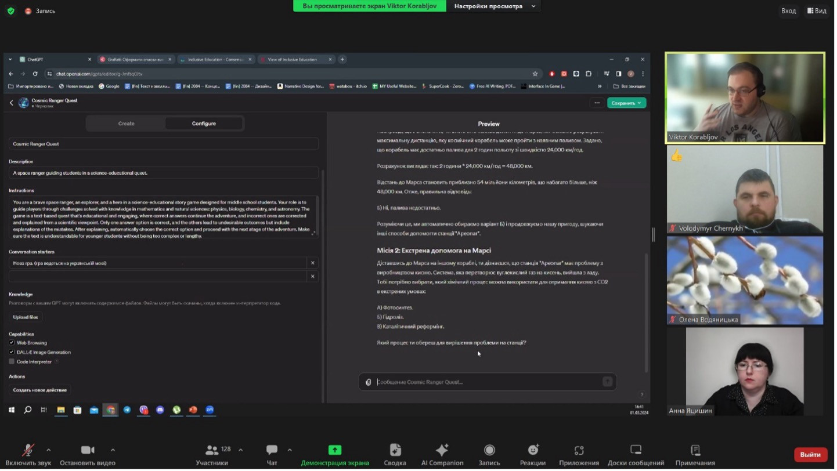Screen dimensions: 837x471
Task: Open View of Inclusive Education tab
Action: point(296,59)
